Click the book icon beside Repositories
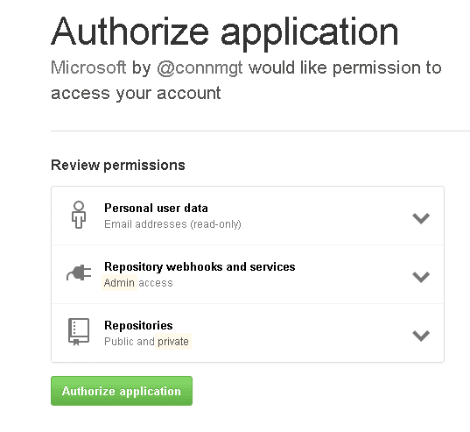 [79, 332]
